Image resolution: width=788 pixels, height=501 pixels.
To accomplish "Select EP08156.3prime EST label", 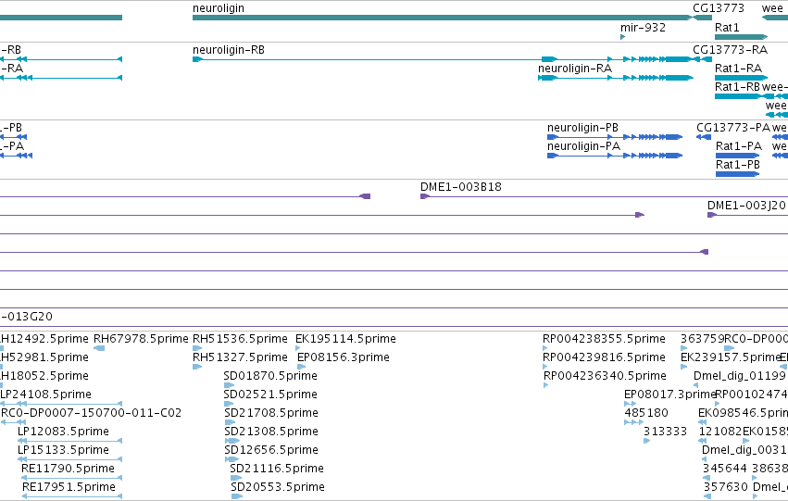I will coord(344,357).
